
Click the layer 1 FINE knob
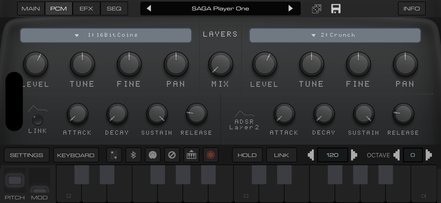tap(129, 64)
